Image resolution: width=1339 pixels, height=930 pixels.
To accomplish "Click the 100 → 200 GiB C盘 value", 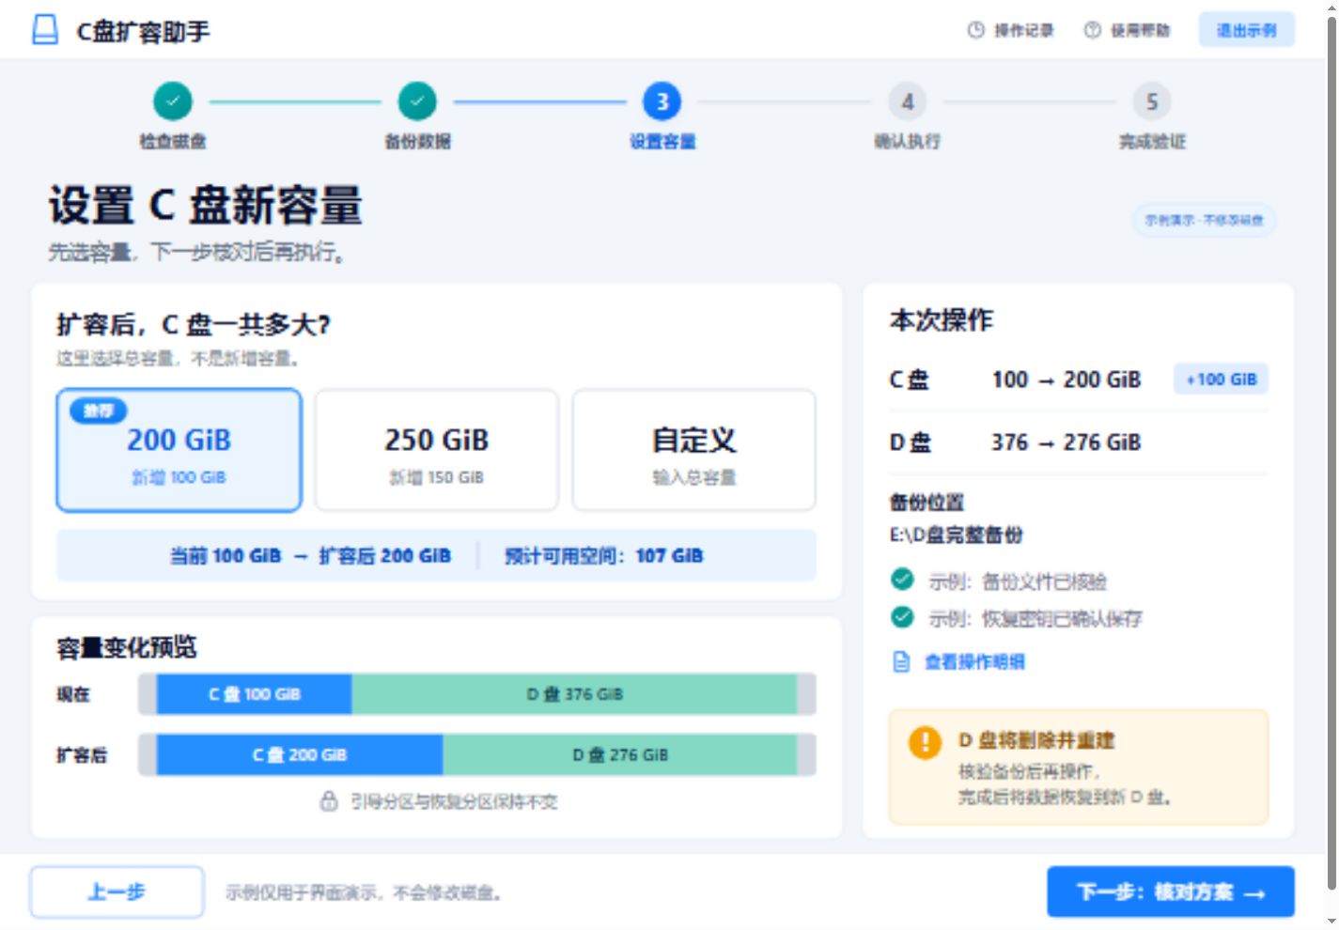I will coord(1067,380).
